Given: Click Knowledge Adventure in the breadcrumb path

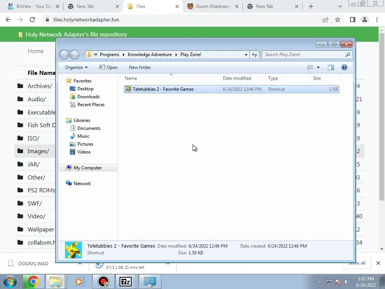Looking at the screenshot, I should [150, 55].
